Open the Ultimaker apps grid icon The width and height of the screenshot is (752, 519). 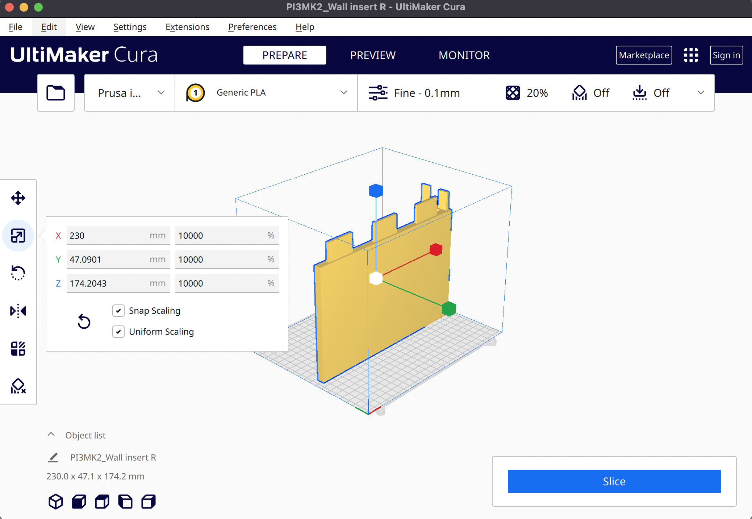click(691, 55)
